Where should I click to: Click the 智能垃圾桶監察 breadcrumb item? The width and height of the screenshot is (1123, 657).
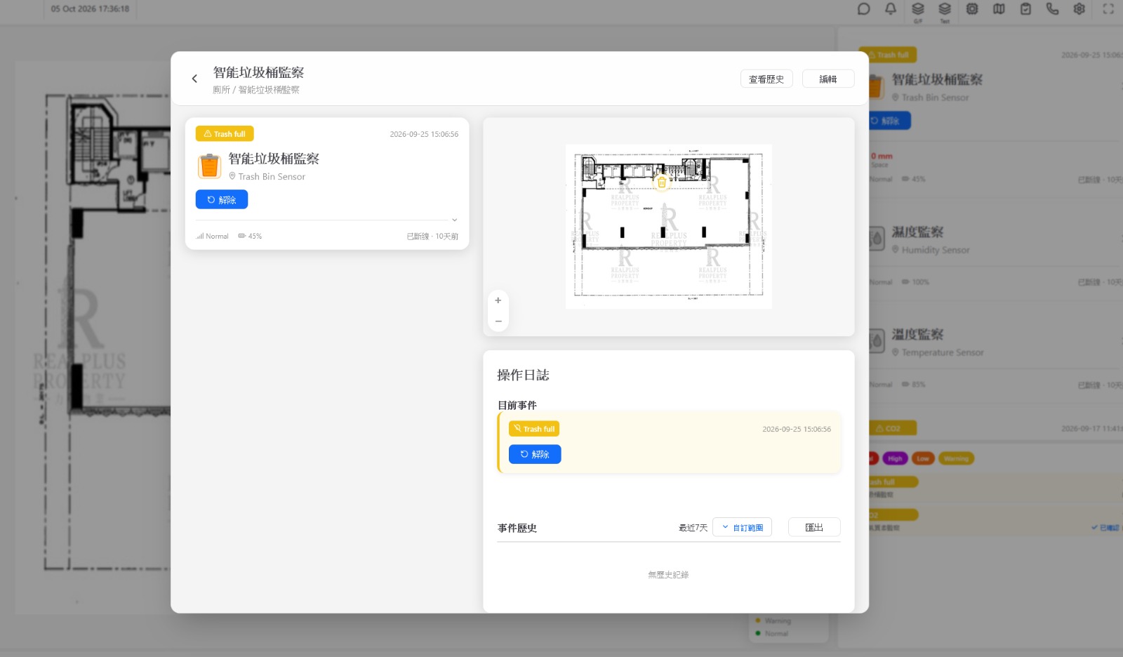pyautogui.click(x=269, y=90)
